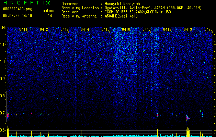Click the HROFFT 1.0.0 title text

click(x=27, y=3)
